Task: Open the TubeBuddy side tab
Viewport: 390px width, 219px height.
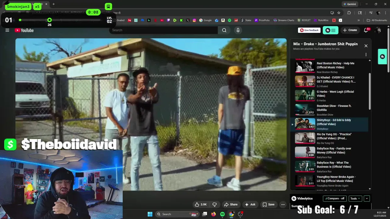Action: (x=382, y=57)
